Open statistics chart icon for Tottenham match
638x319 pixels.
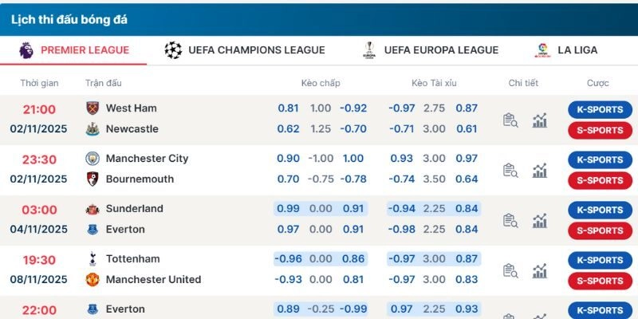point(540,270)
